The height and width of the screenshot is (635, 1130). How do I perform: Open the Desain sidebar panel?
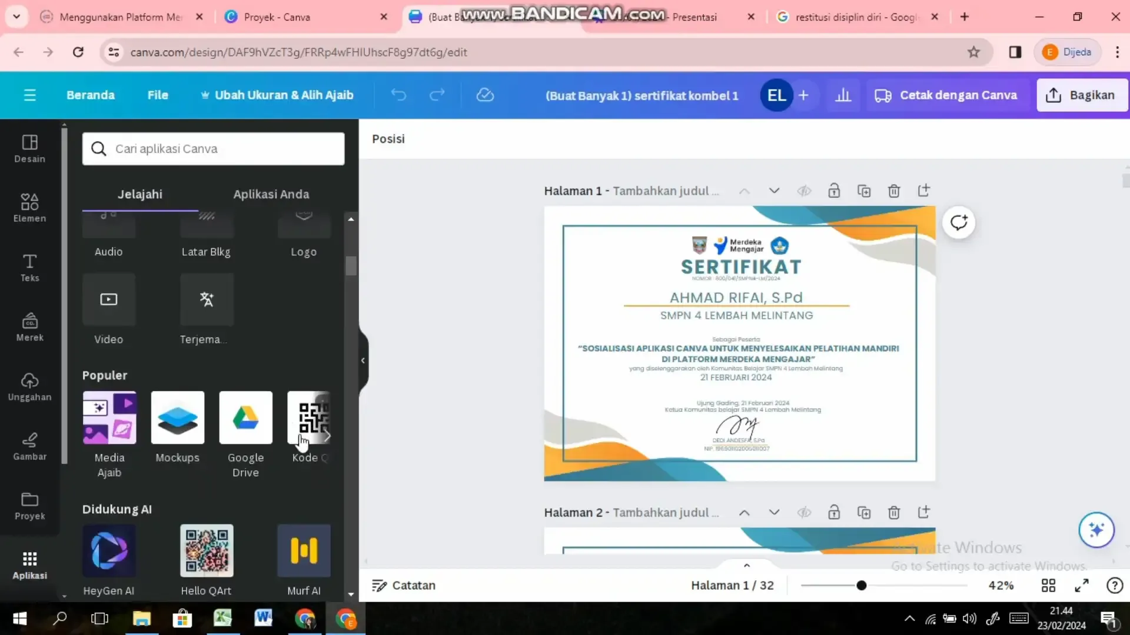tap(29, 149)
